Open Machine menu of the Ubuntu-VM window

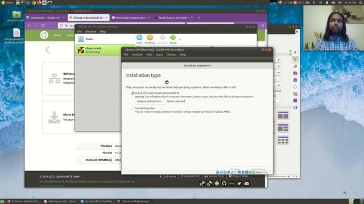[x=137, y=54]
